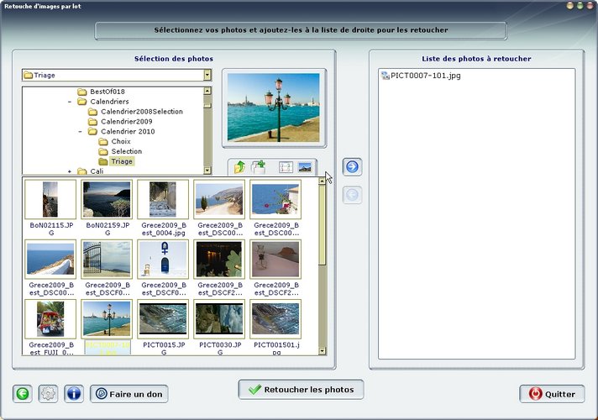Open settings with the gear icon
This screenshot has height=420, width=598.
point(48,393)
